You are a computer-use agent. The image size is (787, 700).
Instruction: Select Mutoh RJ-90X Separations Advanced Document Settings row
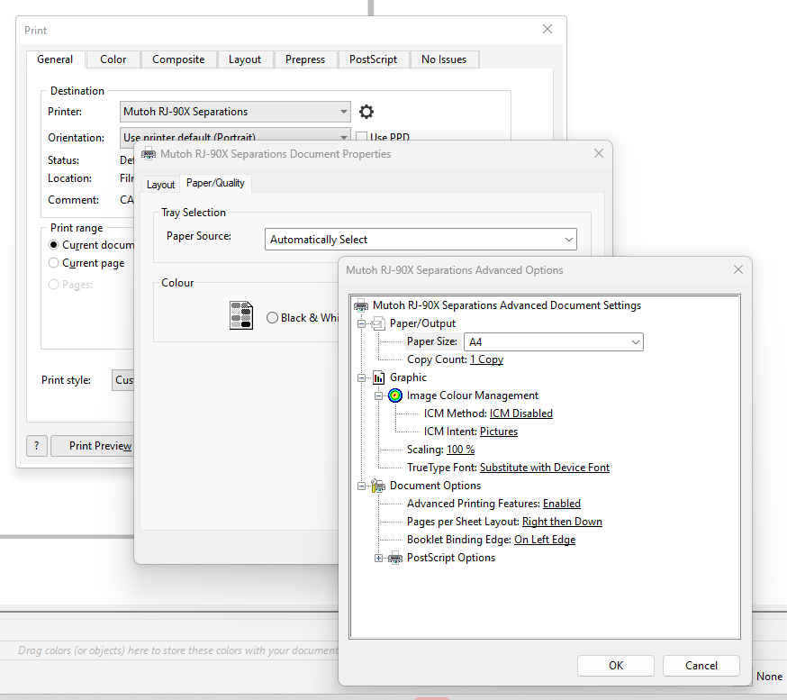(507, 305)
